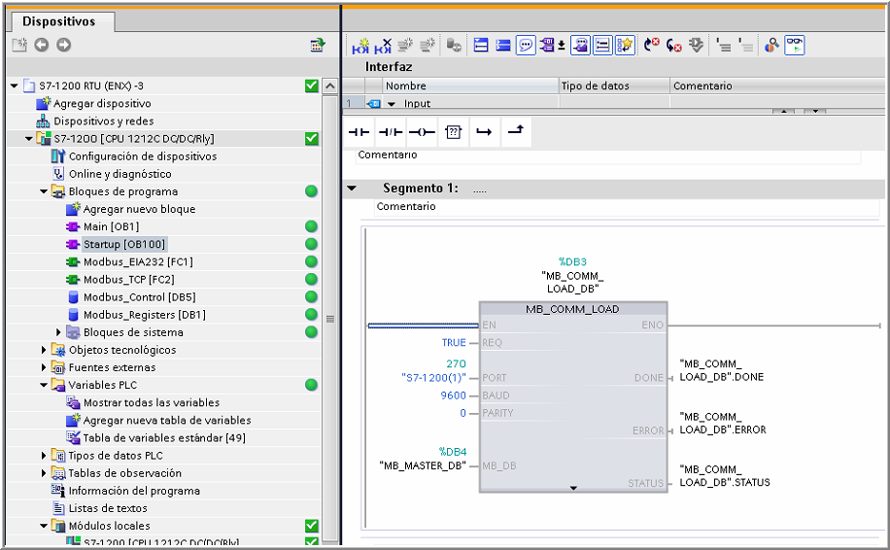Click green checkmark beside Módulos locales
The image size is (890, 550).
pyautogui.click(x=311, y=526)
